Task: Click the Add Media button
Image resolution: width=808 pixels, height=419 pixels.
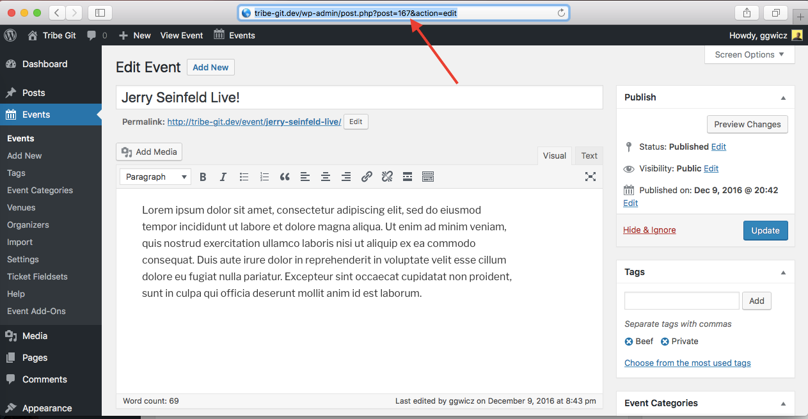Action: [149, 152]
